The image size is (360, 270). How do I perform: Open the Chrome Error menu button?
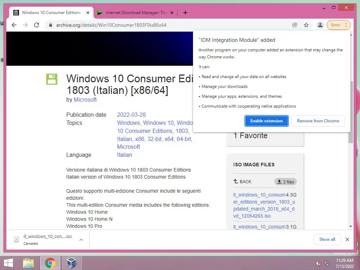pyautogui.click(x=339, y=25)
